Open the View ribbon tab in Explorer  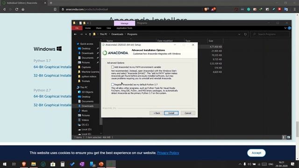tap(109, 28)
